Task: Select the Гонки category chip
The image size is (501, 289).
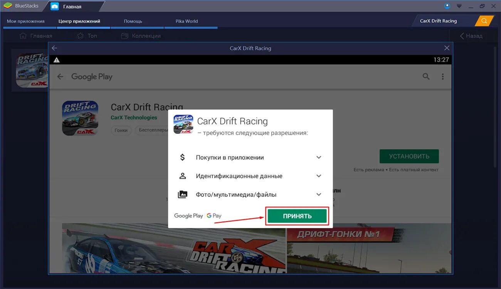Action: [x=121, y=130]
